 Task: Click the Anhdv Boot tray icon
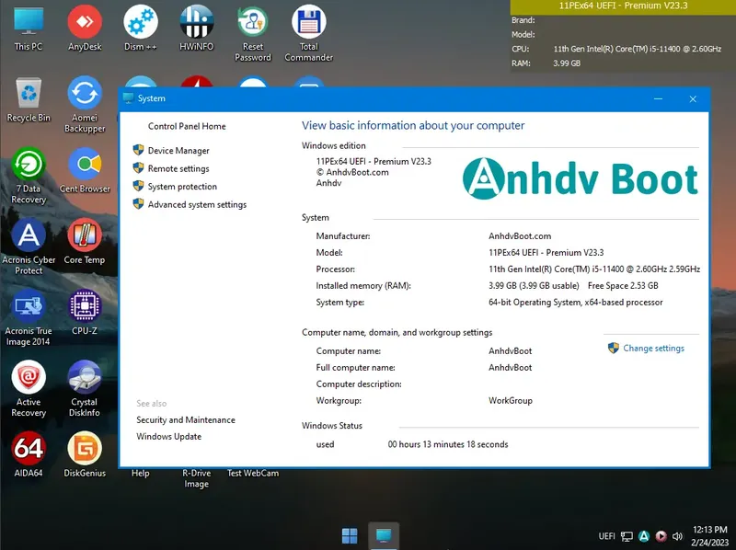coord(644,535)
